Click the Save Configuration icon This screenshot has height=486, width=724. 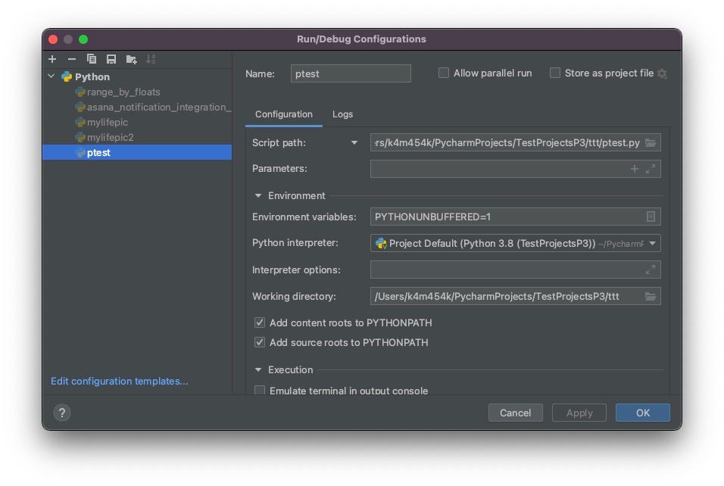pos(111,59)
